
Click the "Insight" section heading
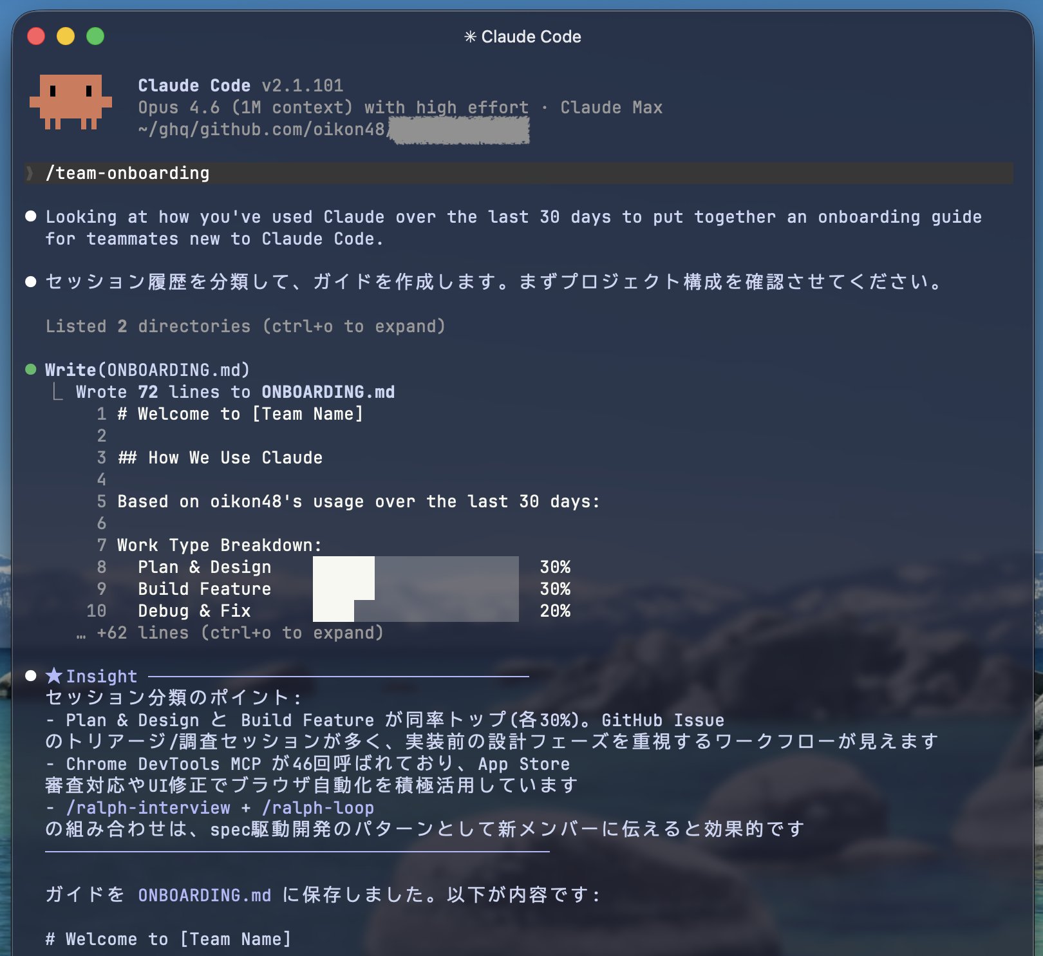click(102, 677)
